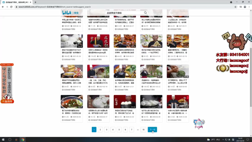The image size is (252, 142).
Task: Click the taskbar clock and date
Action: (240, 140)
